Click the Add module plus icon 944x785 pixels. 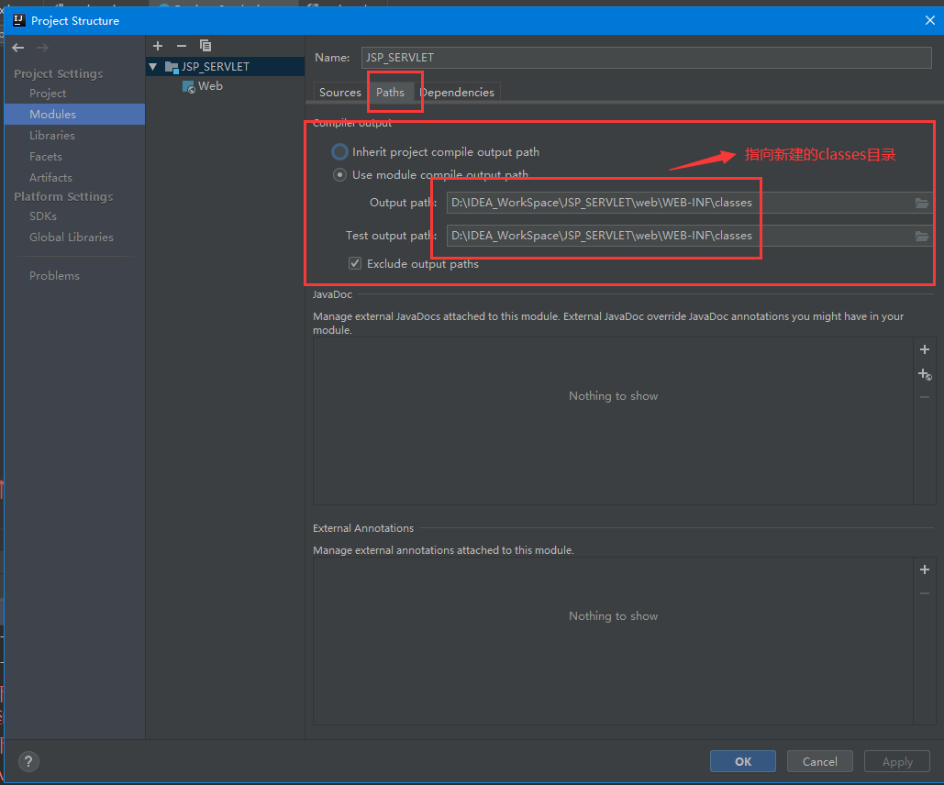(x=157, y=45)
